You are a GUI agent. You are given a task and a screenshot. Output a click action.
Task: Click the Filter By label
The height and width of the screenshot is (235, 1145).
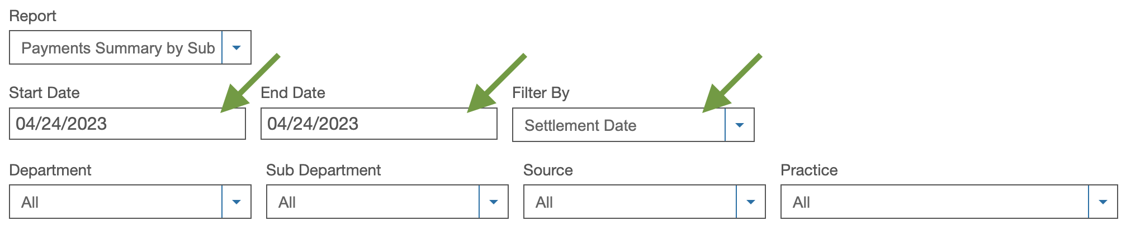(x=541, y=92)
